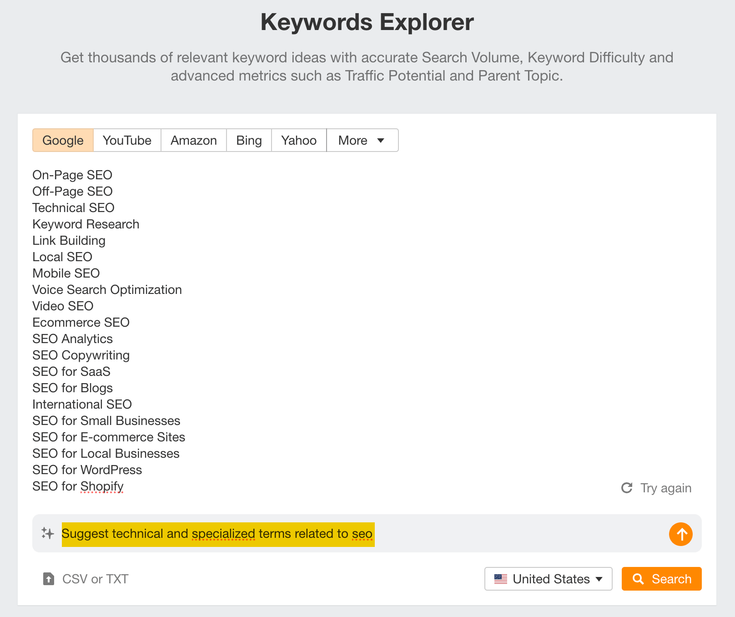Image resolution: width=735 pixels, height=617 pixels.
Task: Click the US flag icon in country selector
Action: (x=501, y=579)
